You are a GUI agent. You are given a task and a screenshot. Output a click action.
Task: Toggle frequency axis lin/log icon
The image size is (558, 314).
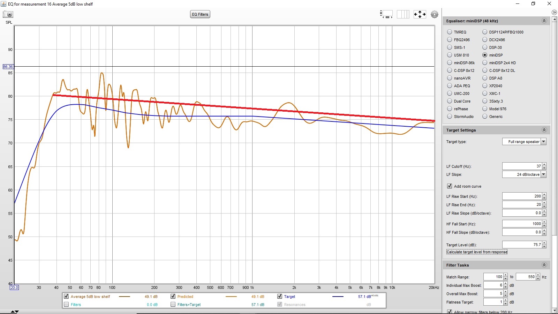click(x=403, y=14)
